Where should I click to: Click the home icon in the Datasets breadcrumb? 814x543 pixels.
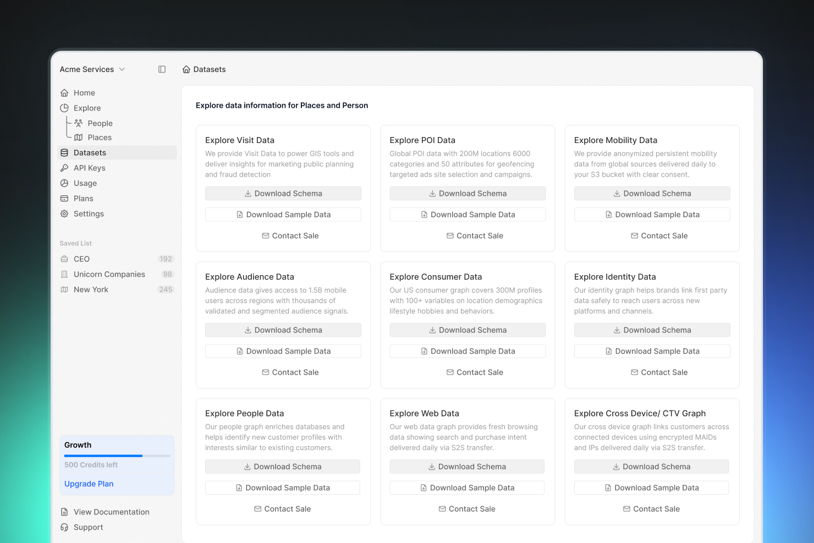pyautogui.click(x=186, y=69)
